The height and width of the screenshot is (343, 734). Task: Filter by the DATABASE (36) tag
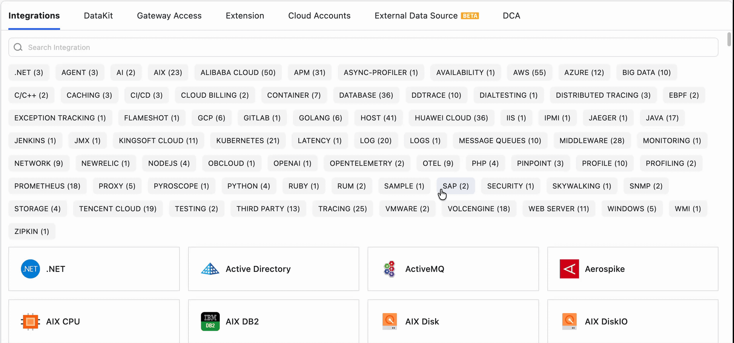click(366, 95)
